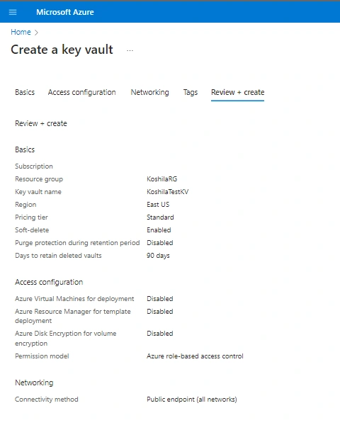Open the ellipsis more options menu
The image size is (340, 425).
(130, 50)
